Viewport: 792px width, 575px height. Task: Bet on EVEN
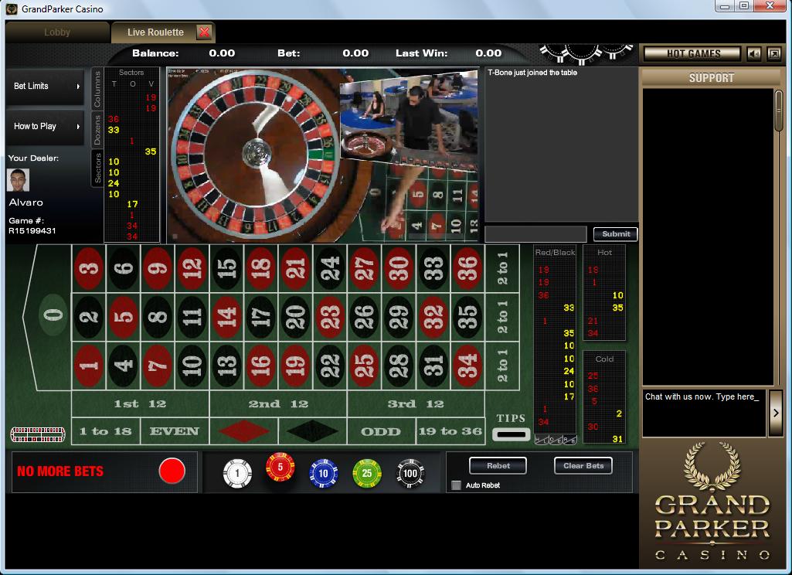[x=175, y=431]
